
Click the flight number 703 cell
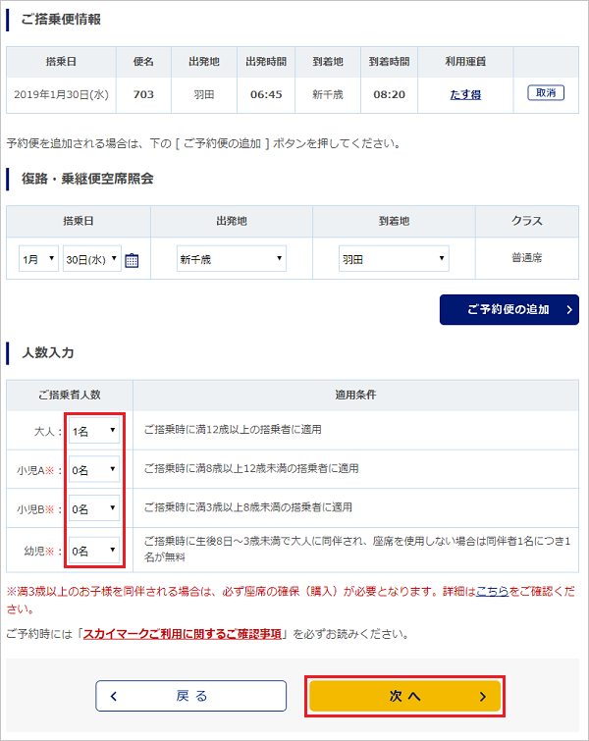[143, 94]
